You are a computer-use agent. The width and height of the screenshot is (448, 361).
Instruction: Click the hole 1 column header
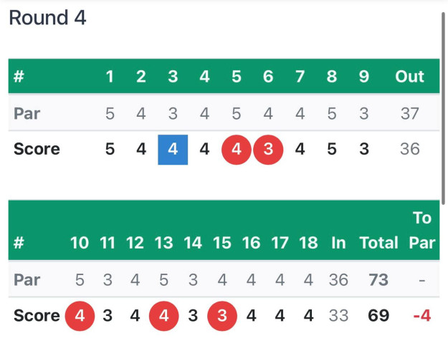click(x=110, y=77)
